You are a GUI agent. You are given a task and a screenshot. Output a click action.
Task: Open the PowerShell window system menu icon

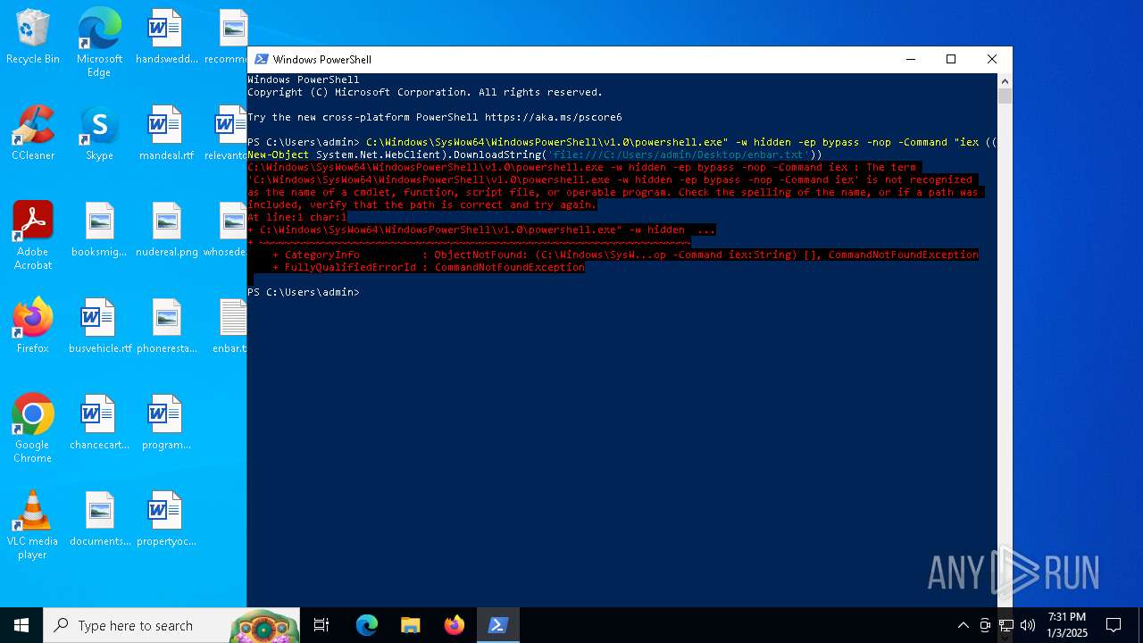point(261,59)
